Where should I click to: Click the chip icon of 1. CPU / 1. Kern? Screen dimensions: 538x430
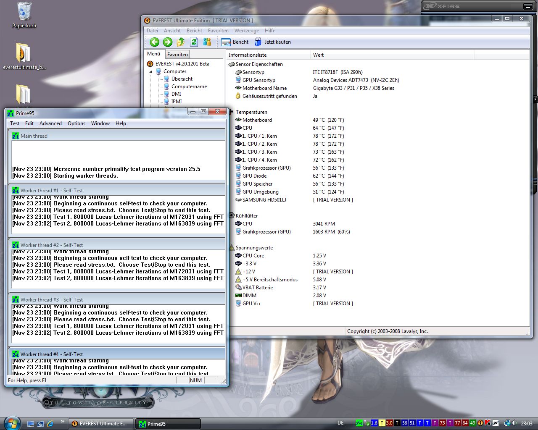pos(238,136)
